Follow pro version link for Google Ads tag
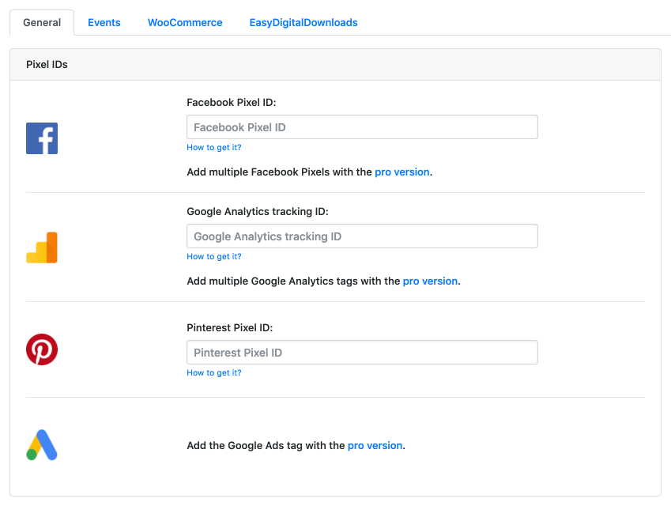The height and width of the screenshot is (506, 671). pos(375,445)
